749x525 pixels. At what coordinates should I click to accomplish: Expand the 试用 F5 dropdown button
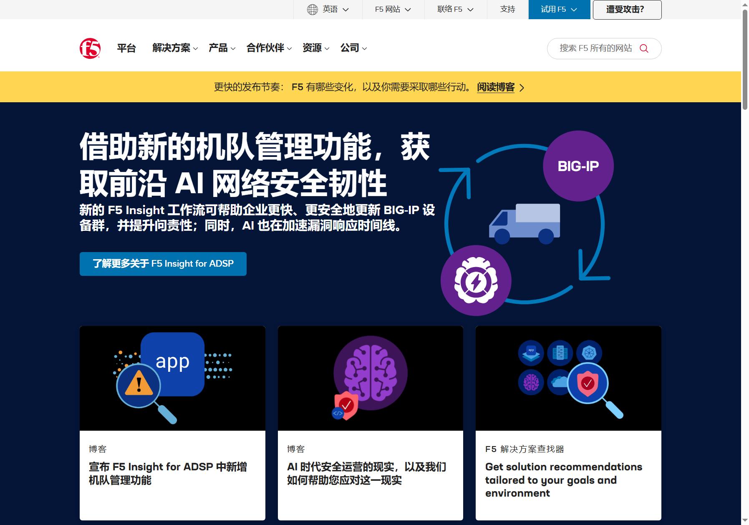(559, 10)
